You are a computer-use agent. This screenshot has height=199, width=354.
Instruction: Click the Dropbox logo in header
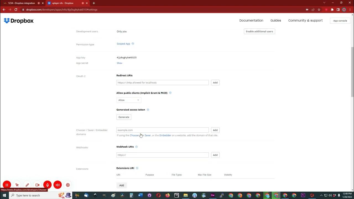19,21
